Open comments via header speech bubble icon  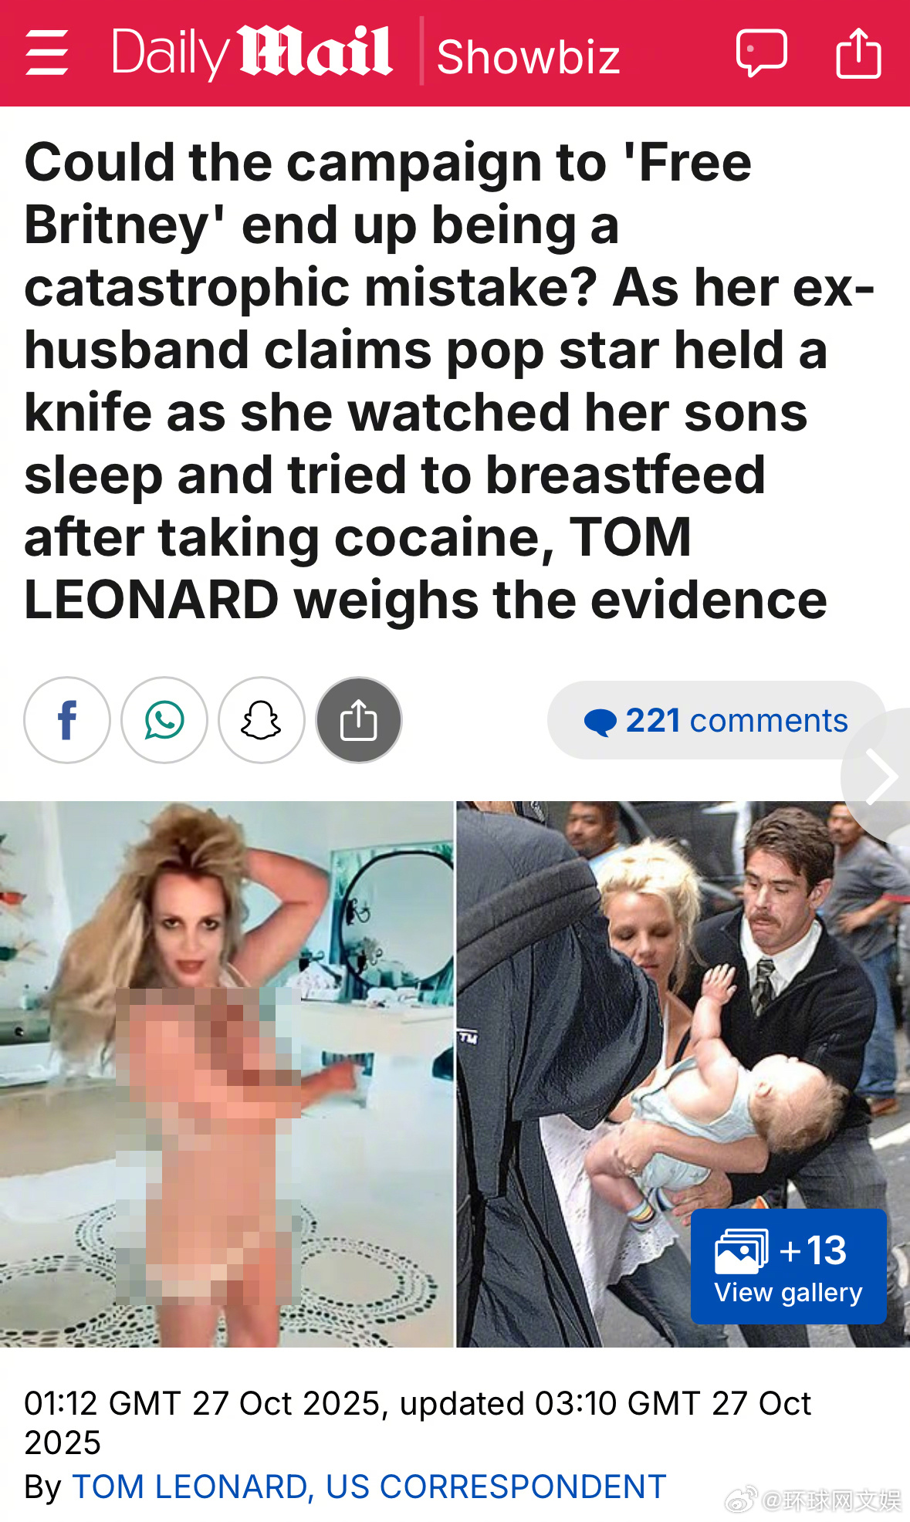point(761,52)
